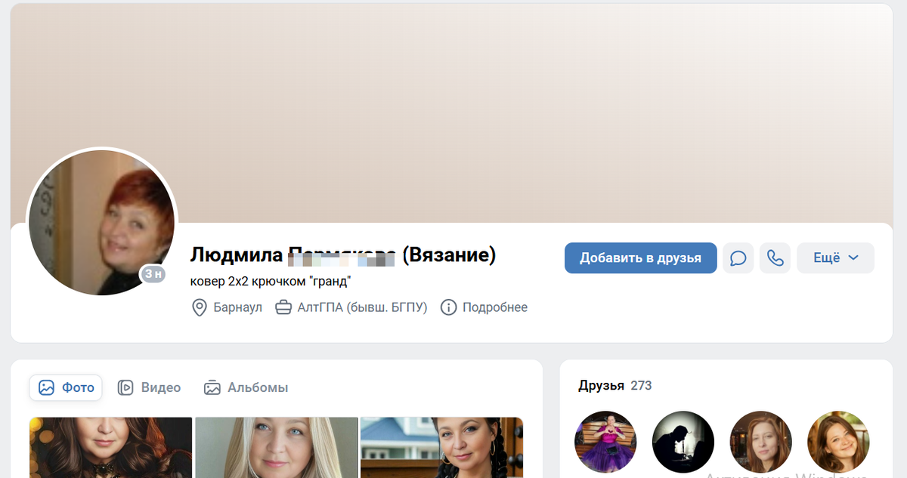Viewport: 907px width, 478px height.
Task: Click the briefcase icon beside АлтГПА
Action: pyautogui.click(x=283, y=307)
